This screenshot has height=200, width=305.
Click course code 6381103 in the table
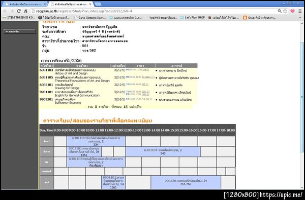tap(46, 70)
